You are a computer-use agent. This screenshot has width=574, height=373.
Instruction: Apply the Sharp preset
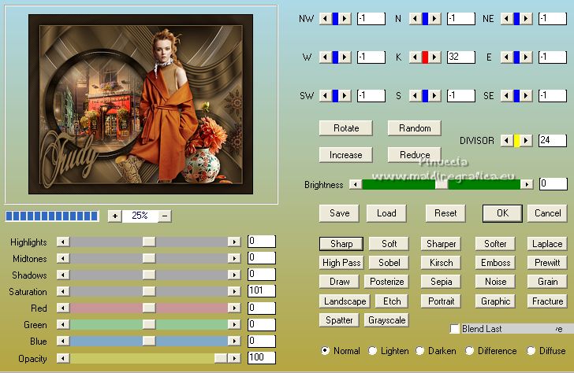(341, 244)
